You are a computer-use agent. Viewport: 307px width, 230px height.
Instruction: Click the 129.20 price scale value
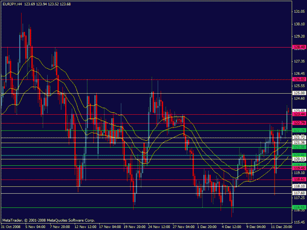coord(299,36)
